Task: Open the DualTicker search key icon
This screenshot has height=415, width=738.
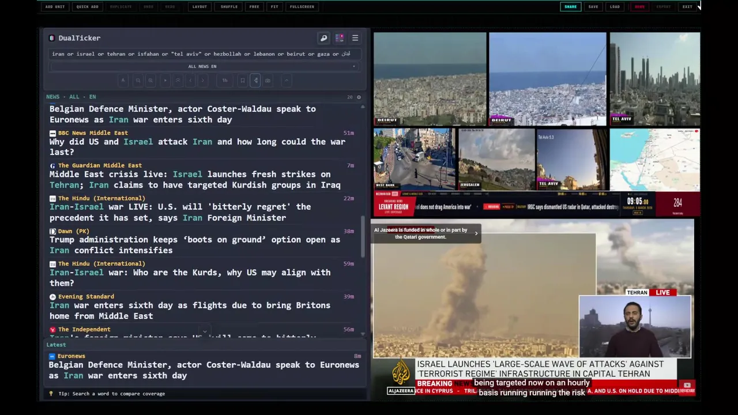Action: (323, 38)
